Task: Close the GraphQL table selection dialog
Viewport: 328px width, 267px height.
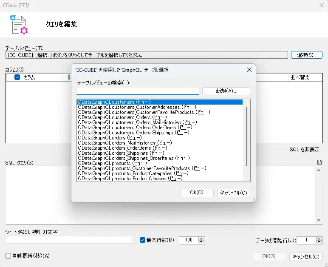Action: (x=249, y=70)
